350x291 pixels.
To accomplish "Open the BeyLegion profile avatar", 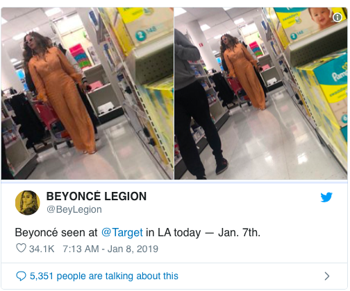I will [28, 203].
